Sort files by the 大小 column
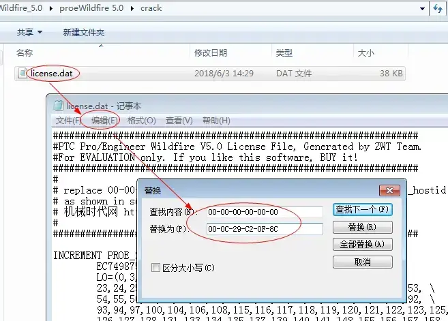Image resolution: width=448 pixels, height=321 pixels. pos(366,53)
